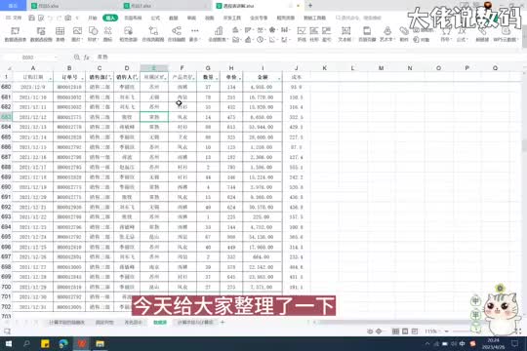Open filter dropdown on column B header
527x351 pixels.
[82, 78]
